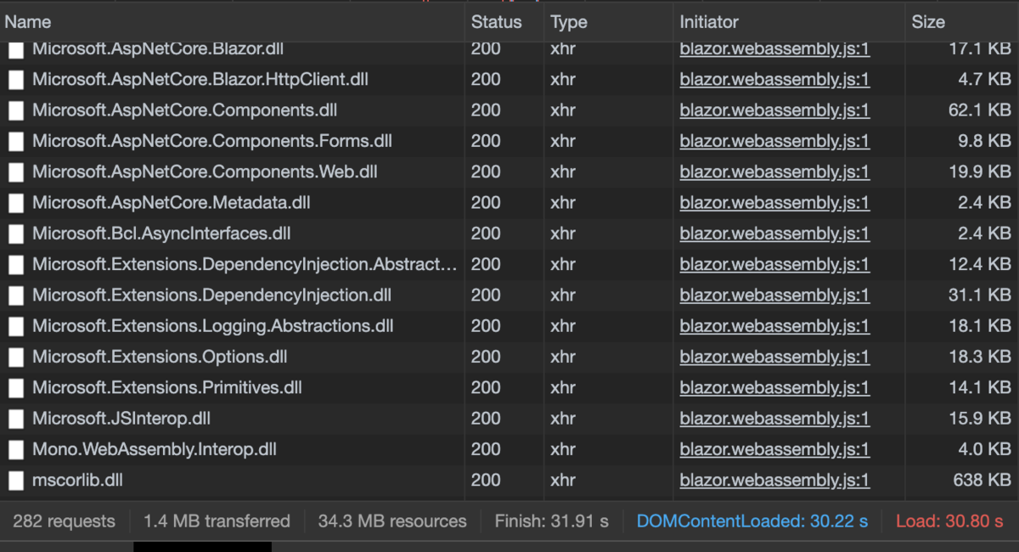Open initiator link in Microsoft.Extensions.Primitives.dll row
The image size is (1019, 552).
click(774, 387)
